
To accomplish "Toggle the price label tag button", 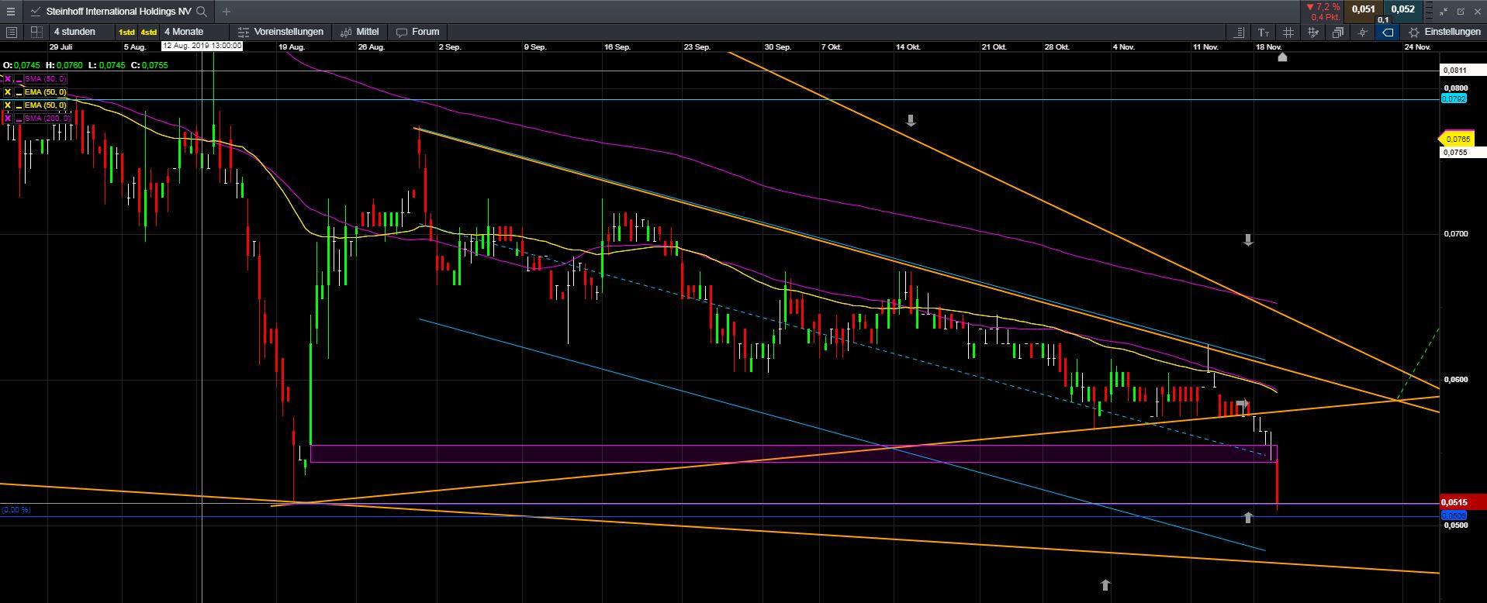I will click(x=1388, y=33).
